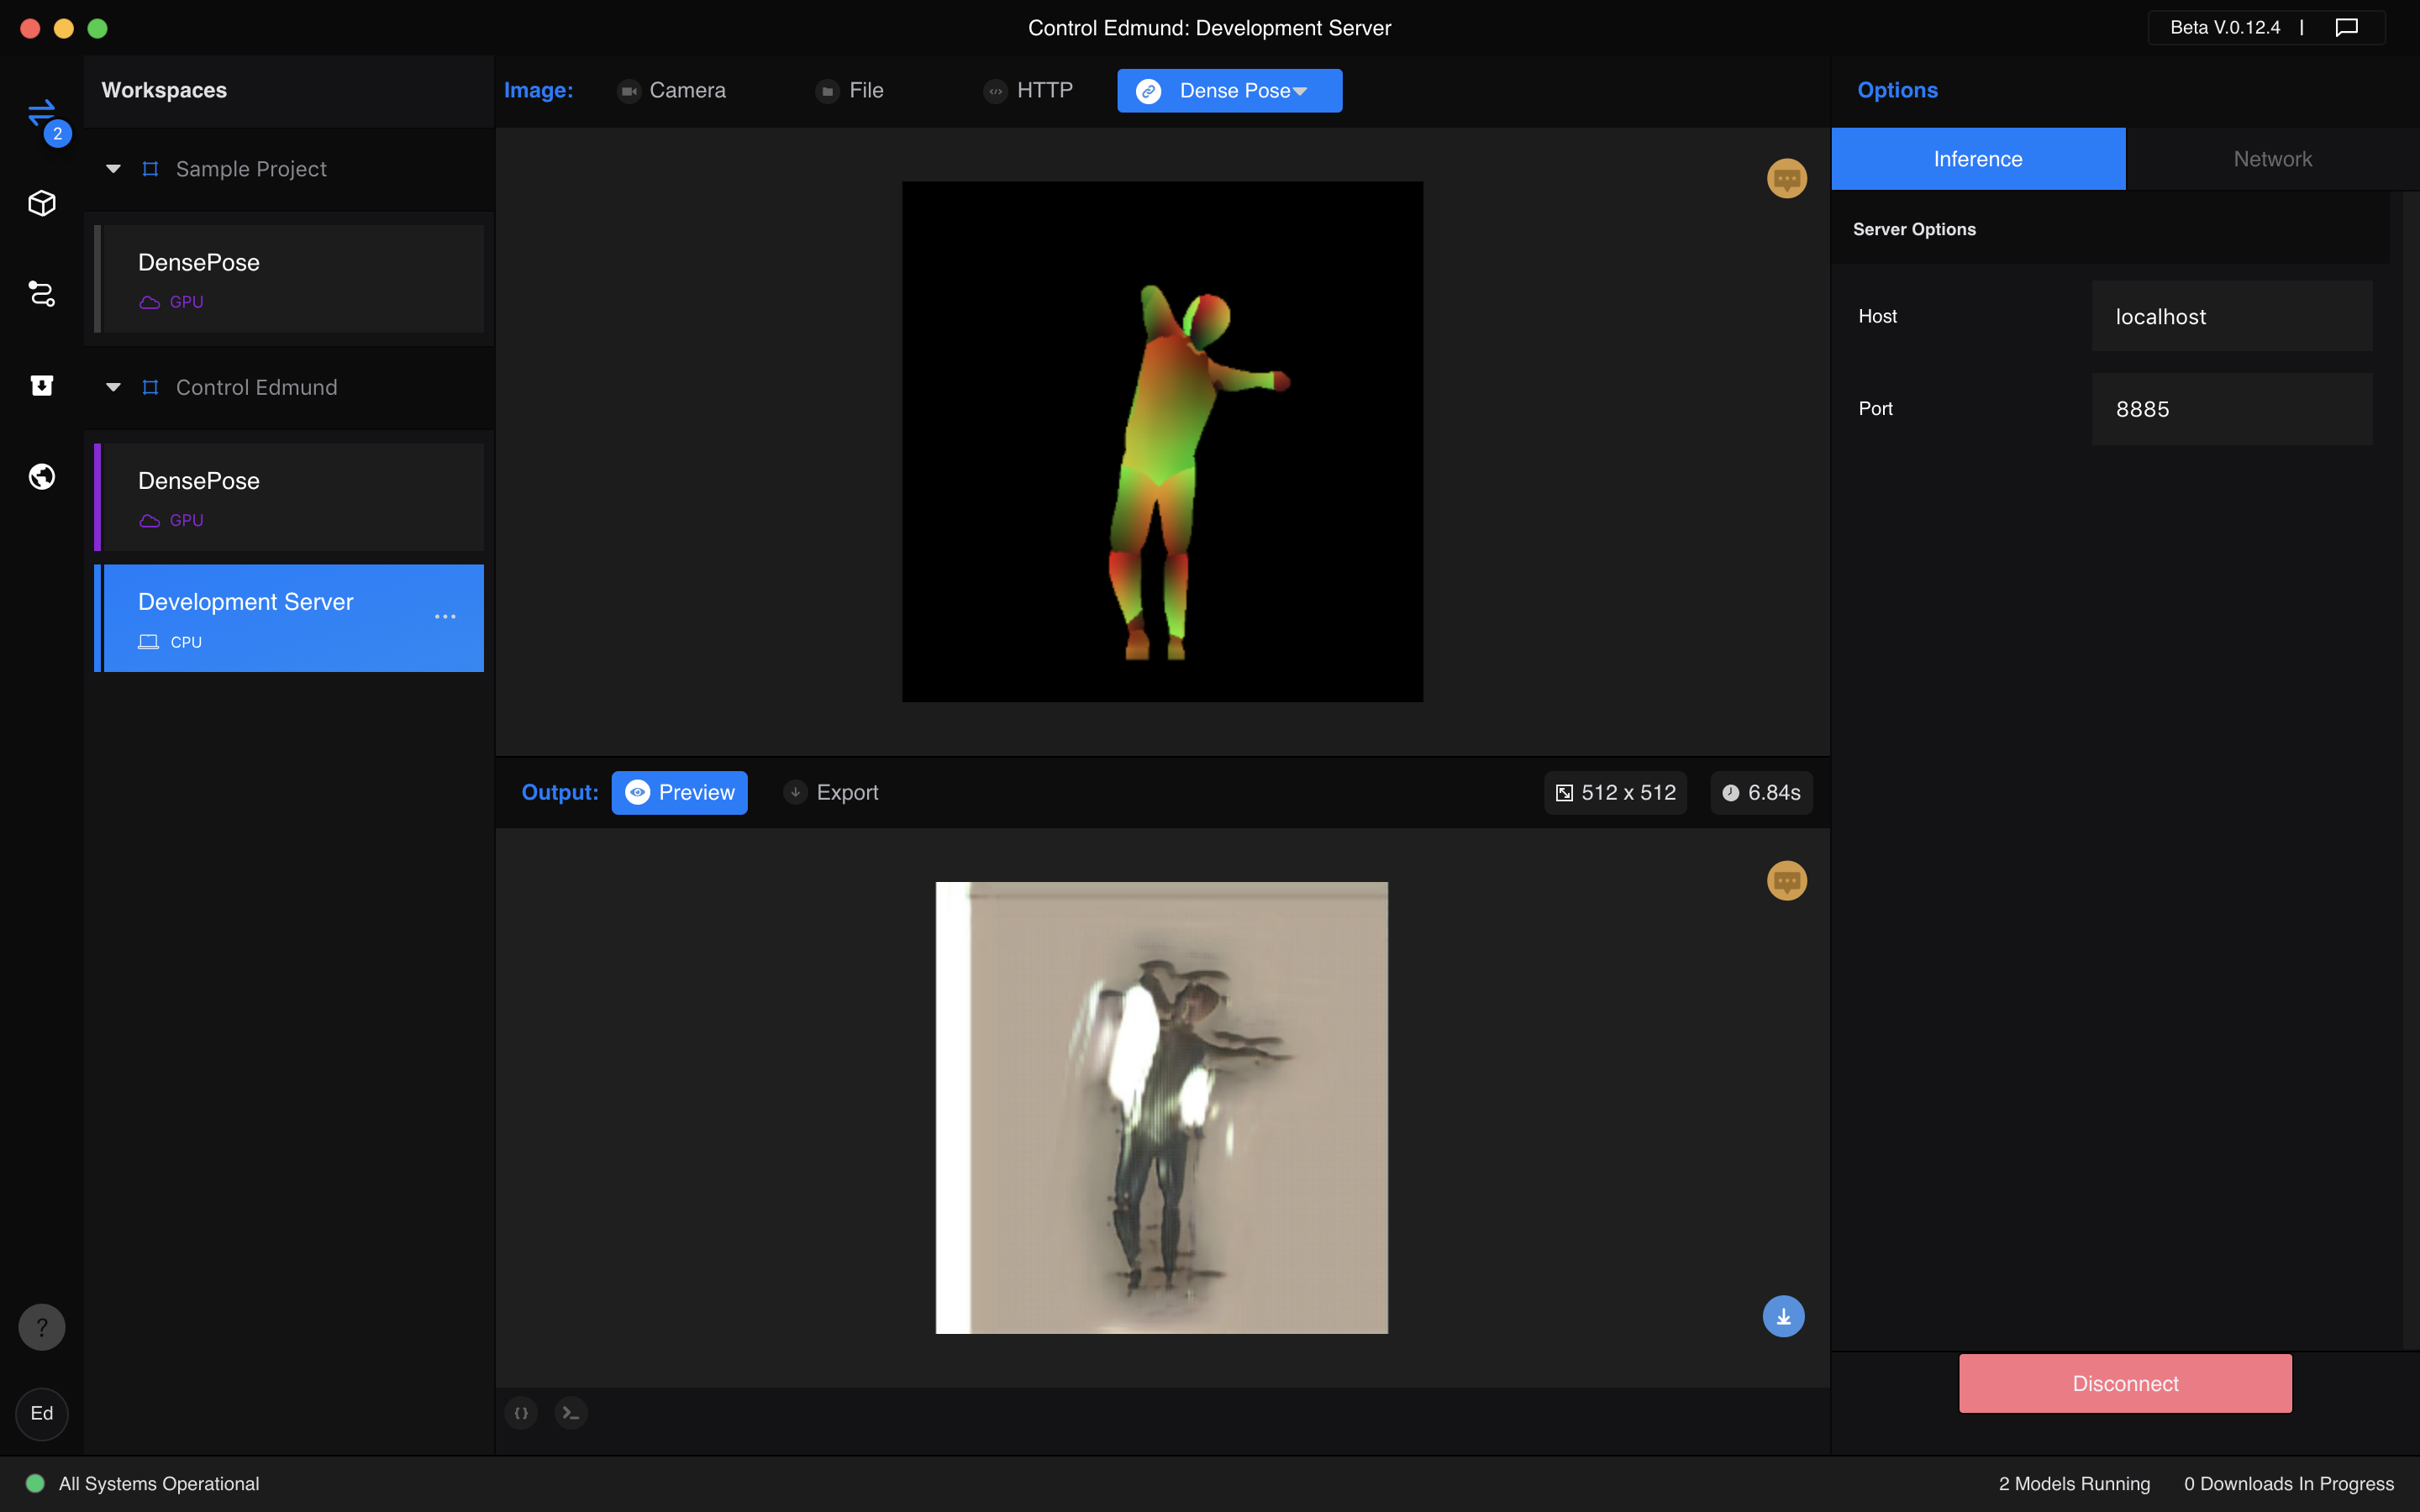This screenshot has width=2420, height=1512.
Task: Open the globe community sidebar icon
Action: click(x=41, y=476)
